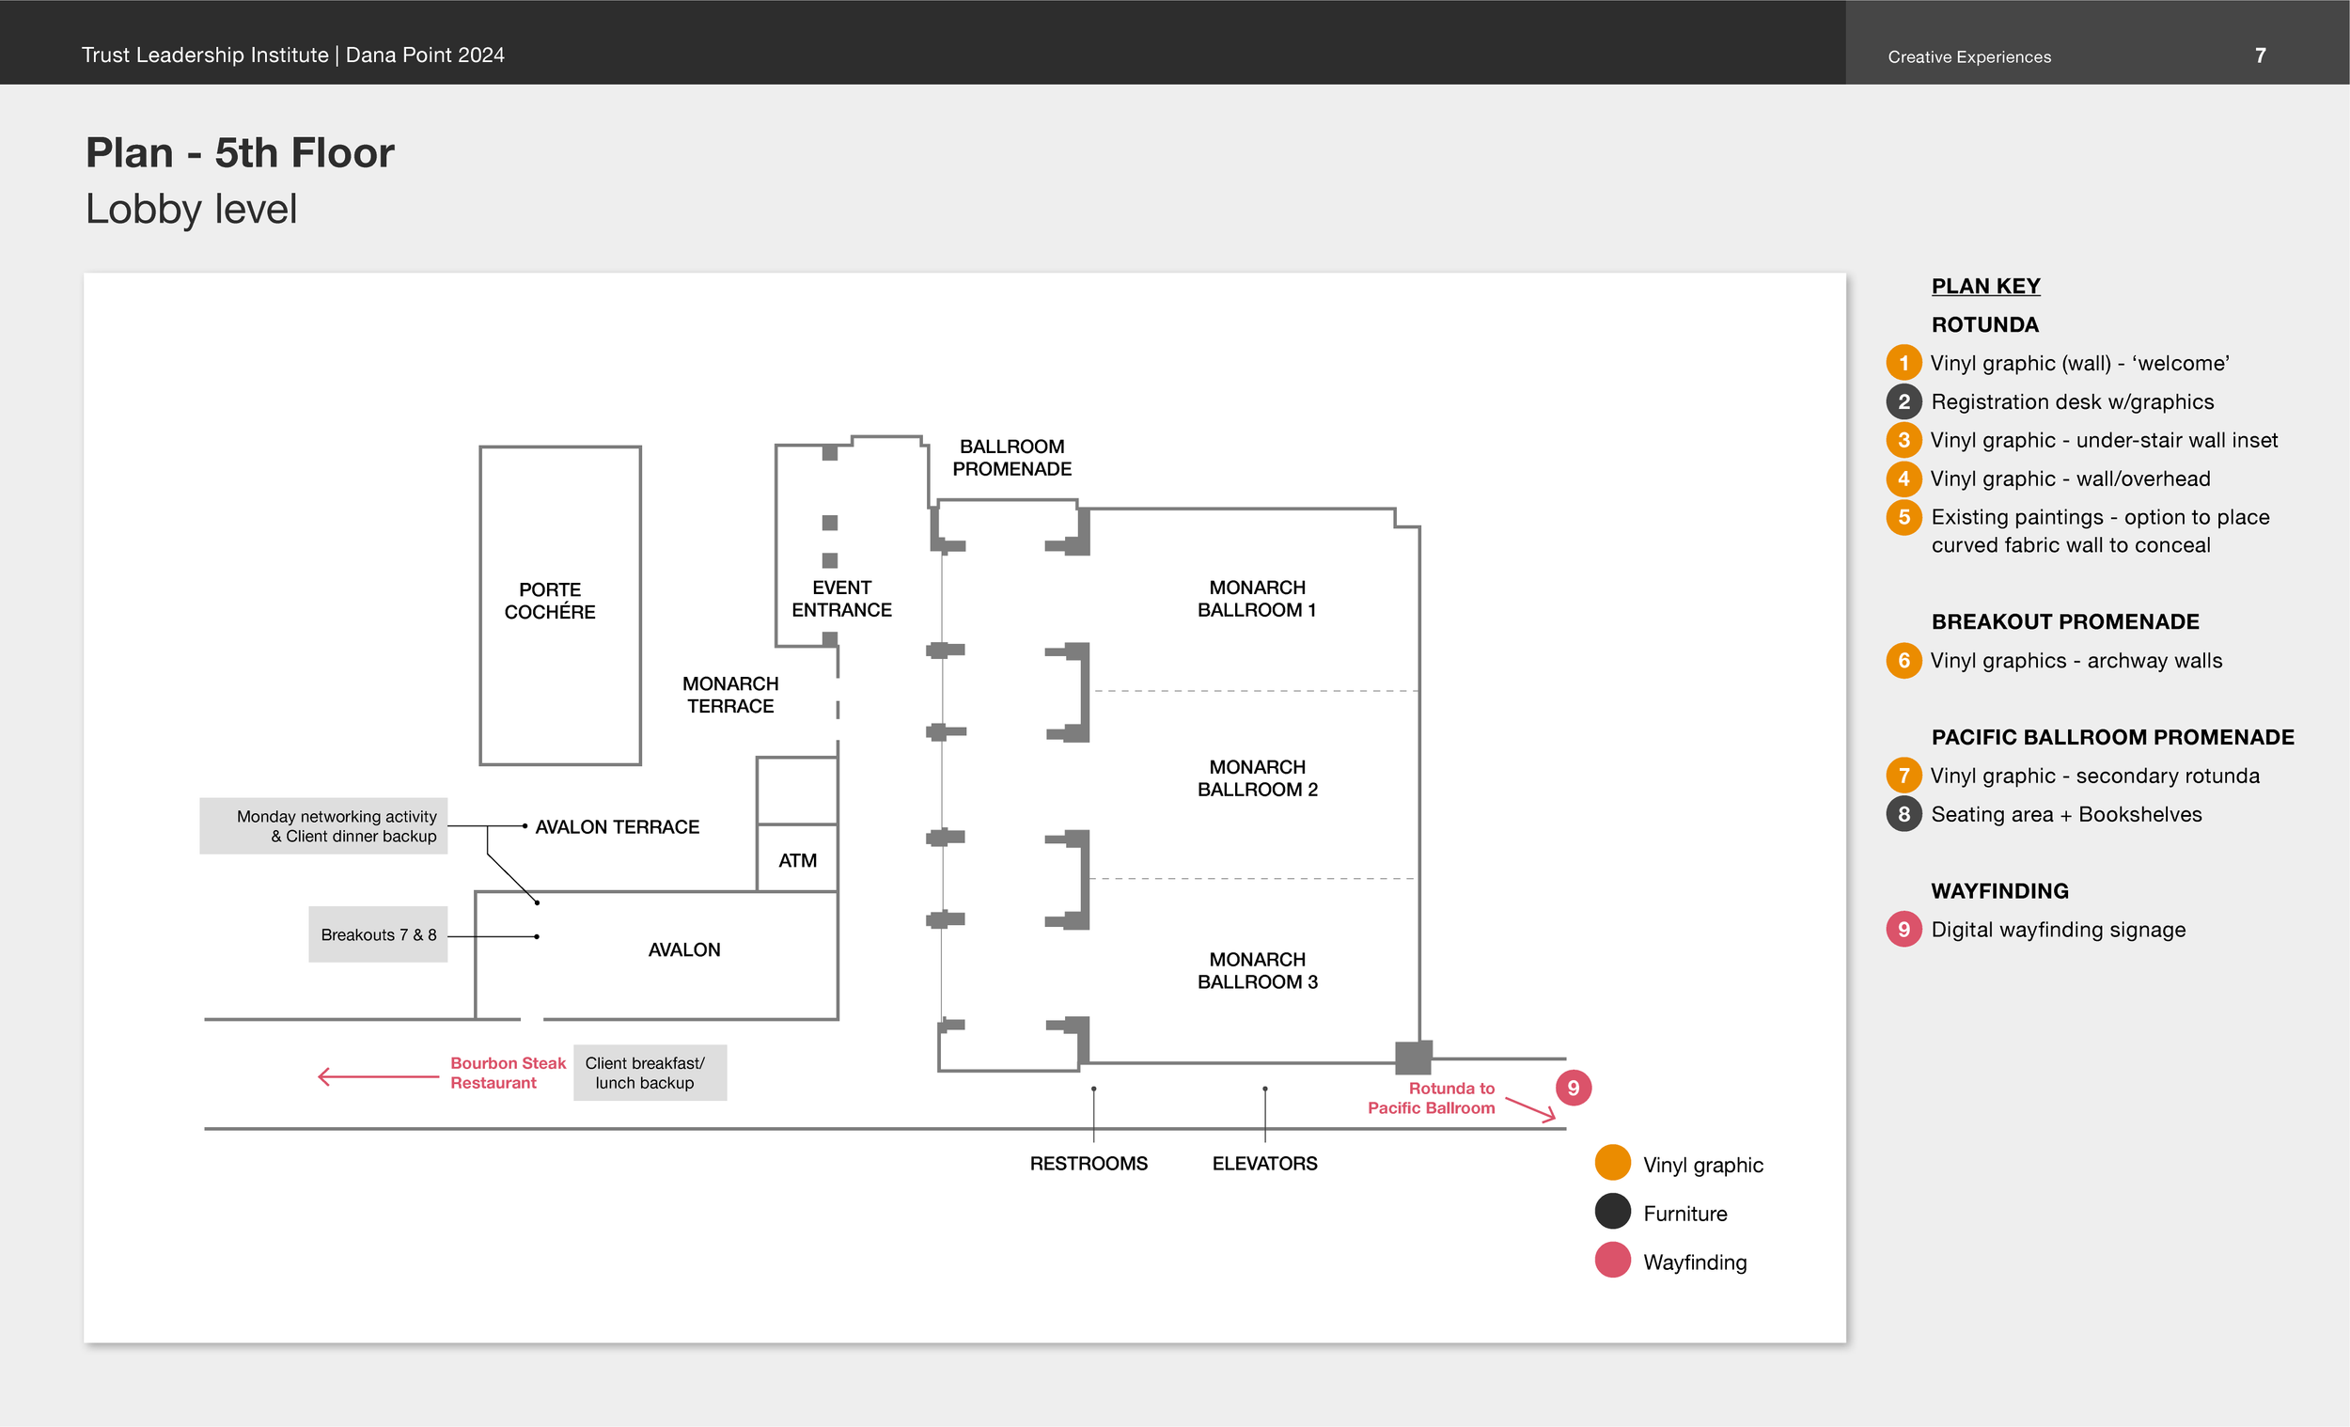The height and width of the screenshot is (1427, 2350).
Task: Click the pink 9 marker on the floor plan
Action: coord(1573,1088)
